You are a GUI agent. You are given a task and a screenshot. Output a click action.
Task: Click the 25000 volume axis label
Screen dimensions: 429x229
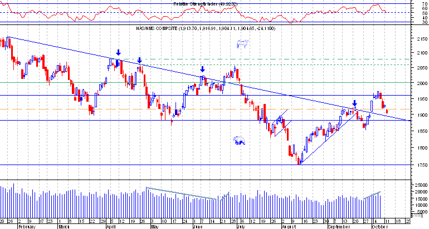coord(420,185)
